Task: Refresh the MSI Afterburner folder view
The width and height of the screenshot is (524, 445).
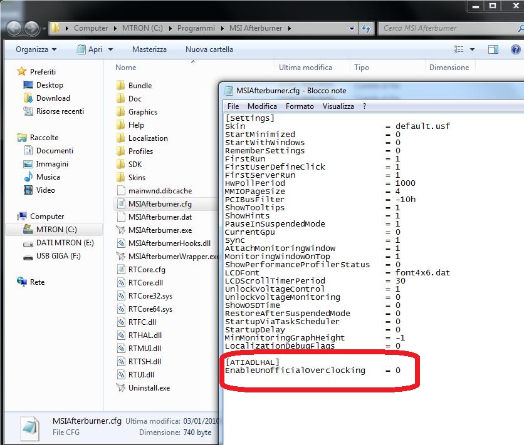Action: pos(366,28)
